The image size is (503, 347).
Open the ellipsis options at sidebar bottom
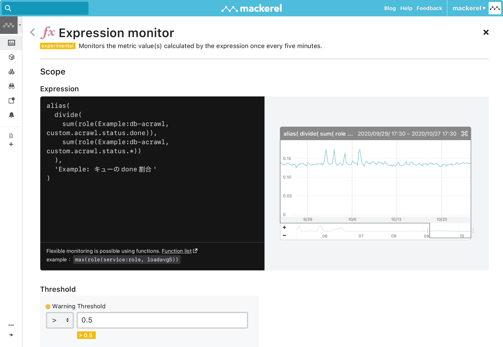click(11, 325)
